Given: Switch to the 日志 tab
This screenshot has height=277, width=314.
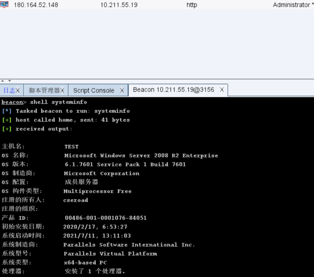Looking at the screenshot, I should [9, 90].
